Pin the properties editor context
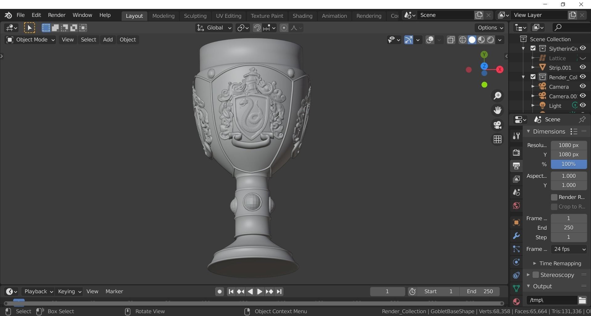This screenshot has height=316, width=591. point(582,119)
